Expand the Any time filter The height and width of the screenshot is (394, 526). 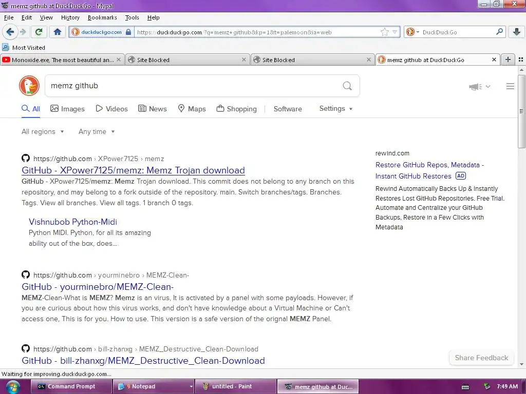click(x=97, y=132)
